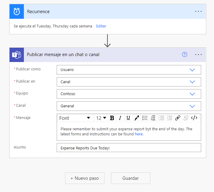Click the Guardar button
The image size is (214, 192).
[x=131, y=178]
